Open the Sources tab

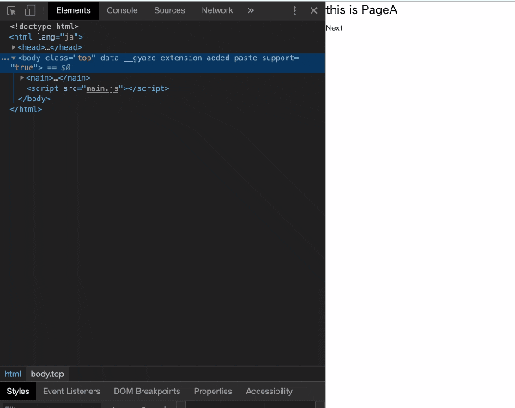[x=169, y=10]
